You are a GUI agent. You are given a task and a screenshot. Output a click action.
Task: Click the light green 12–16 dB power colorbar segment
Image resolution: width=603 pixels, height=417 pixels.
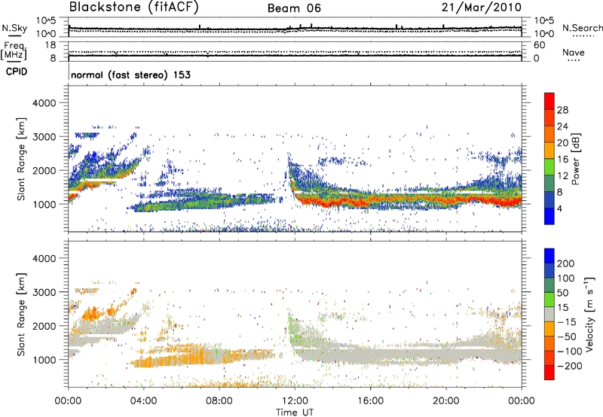click(549, 167)
